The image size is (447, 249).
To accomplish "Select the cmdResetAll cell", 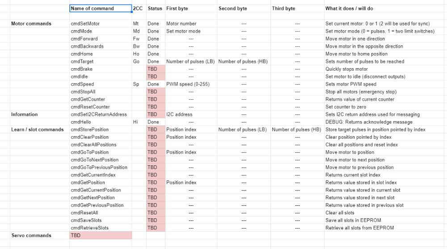I will [x=101, y=212].
